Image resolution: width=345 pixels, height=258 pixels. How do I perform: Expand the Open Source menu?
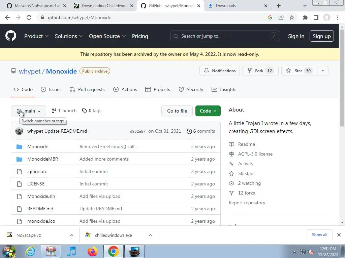click(107, 36)
